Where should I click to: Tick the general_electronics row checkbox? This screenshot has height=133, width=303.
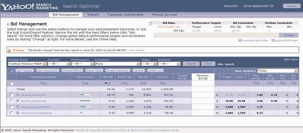tap(12, 95)
